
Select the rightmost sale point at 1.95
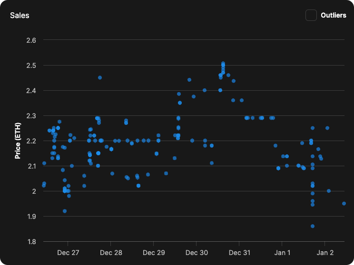click(344, 203)
